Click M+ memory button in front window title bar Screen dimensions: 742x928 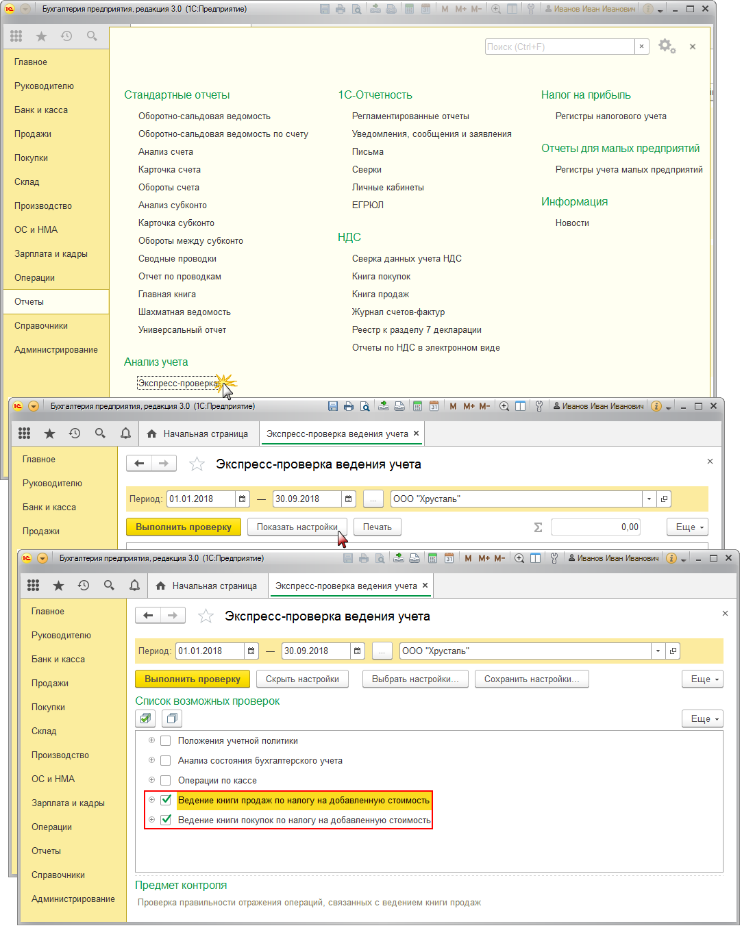point(484,558)
